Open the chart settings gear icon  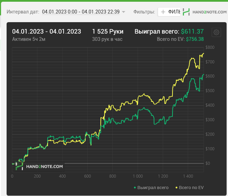(216, 32)
